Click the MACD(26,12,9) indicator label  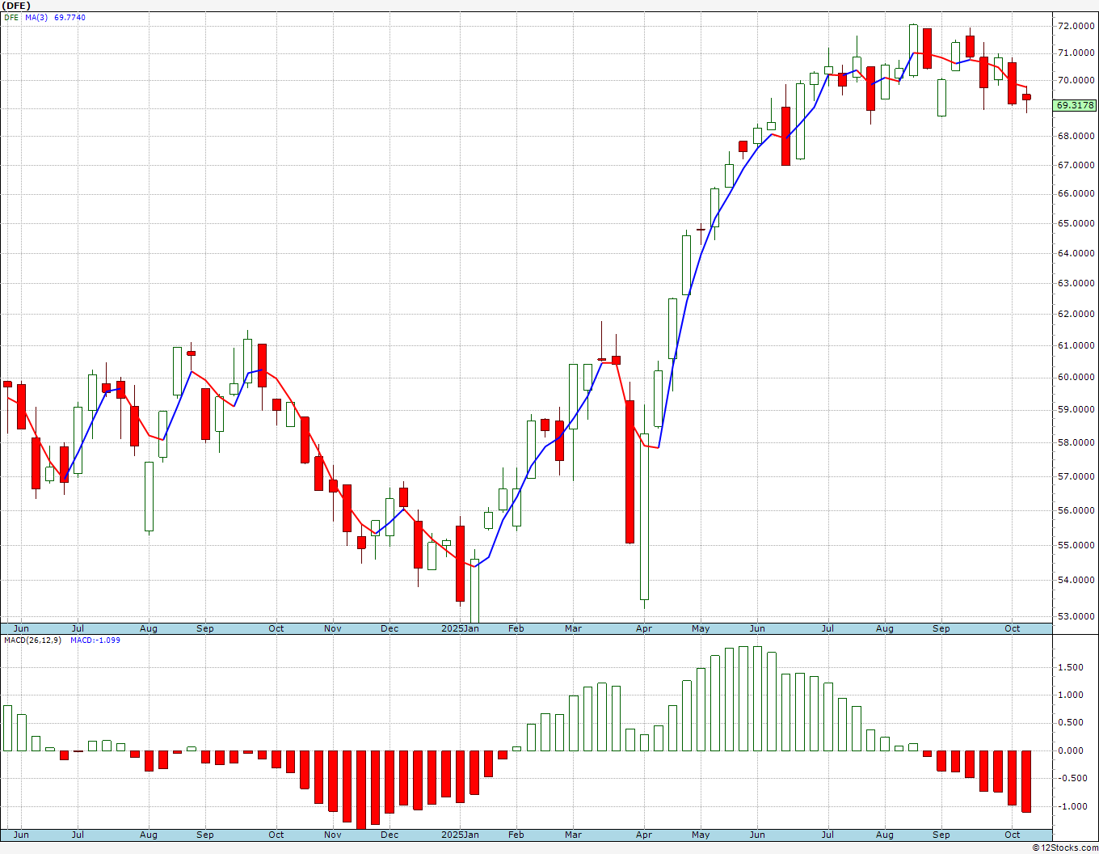click(x=32, y=640)
